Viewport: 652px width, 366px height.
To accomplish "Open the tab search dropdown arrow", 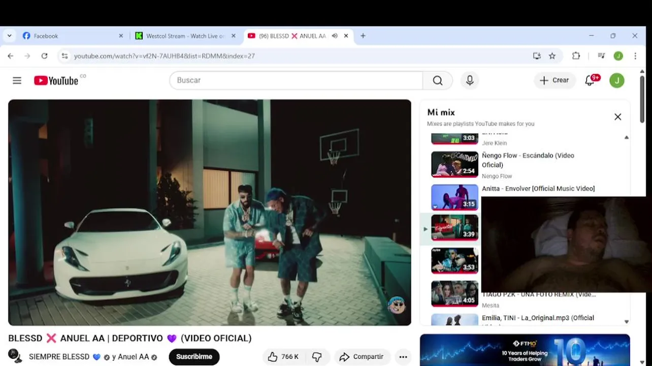I will pos(9,36).
